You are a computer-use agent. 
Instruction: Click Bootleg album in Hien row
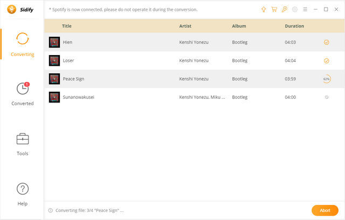(x=239, y=42)
